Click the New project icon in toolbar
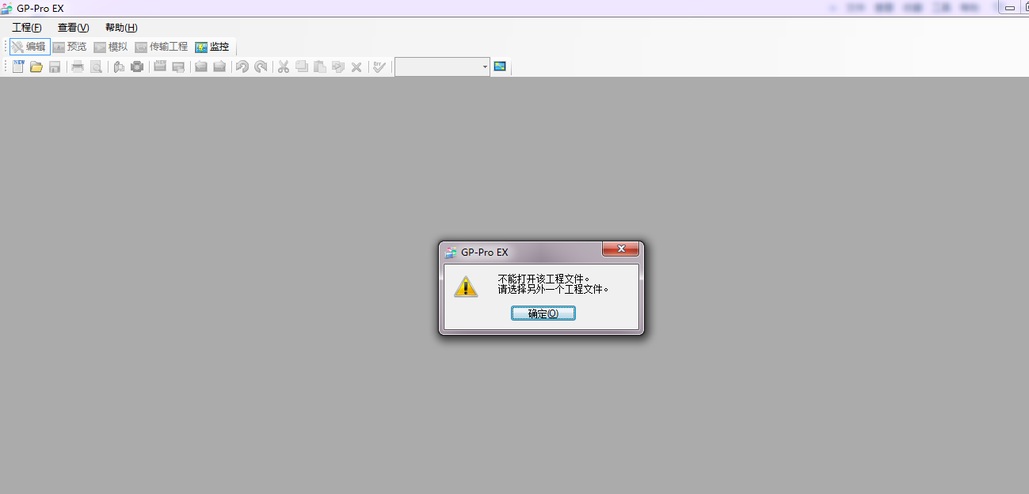 coord(17,66)
